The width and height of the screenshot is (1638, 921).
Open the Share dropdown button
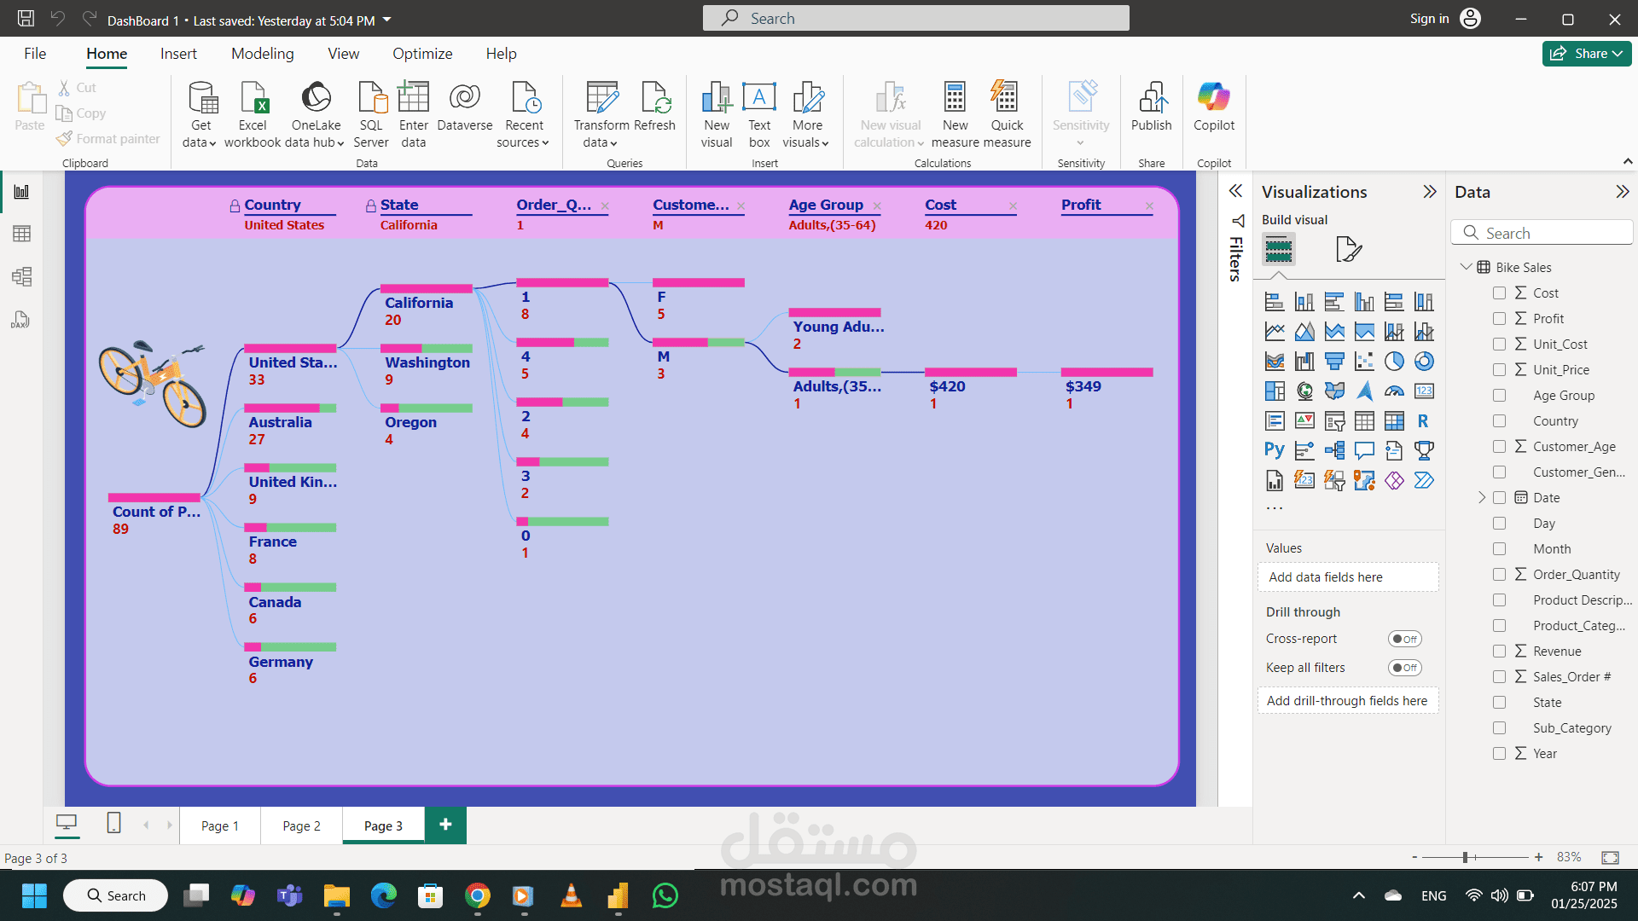pyautogui.click(x=1586, y=54)
